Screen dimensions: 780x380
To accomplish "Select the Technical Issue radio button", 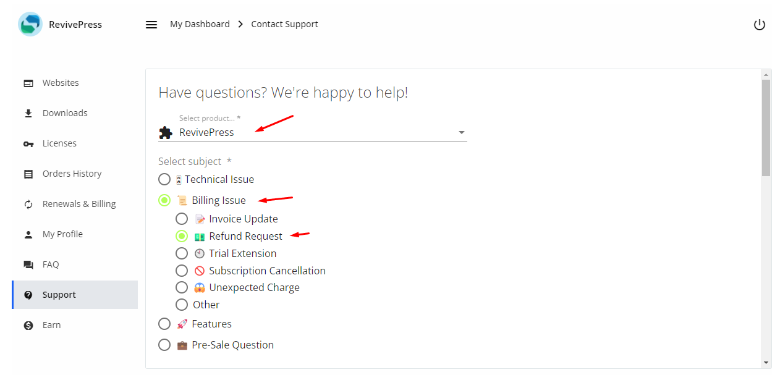I will click(x=164, y=179).
